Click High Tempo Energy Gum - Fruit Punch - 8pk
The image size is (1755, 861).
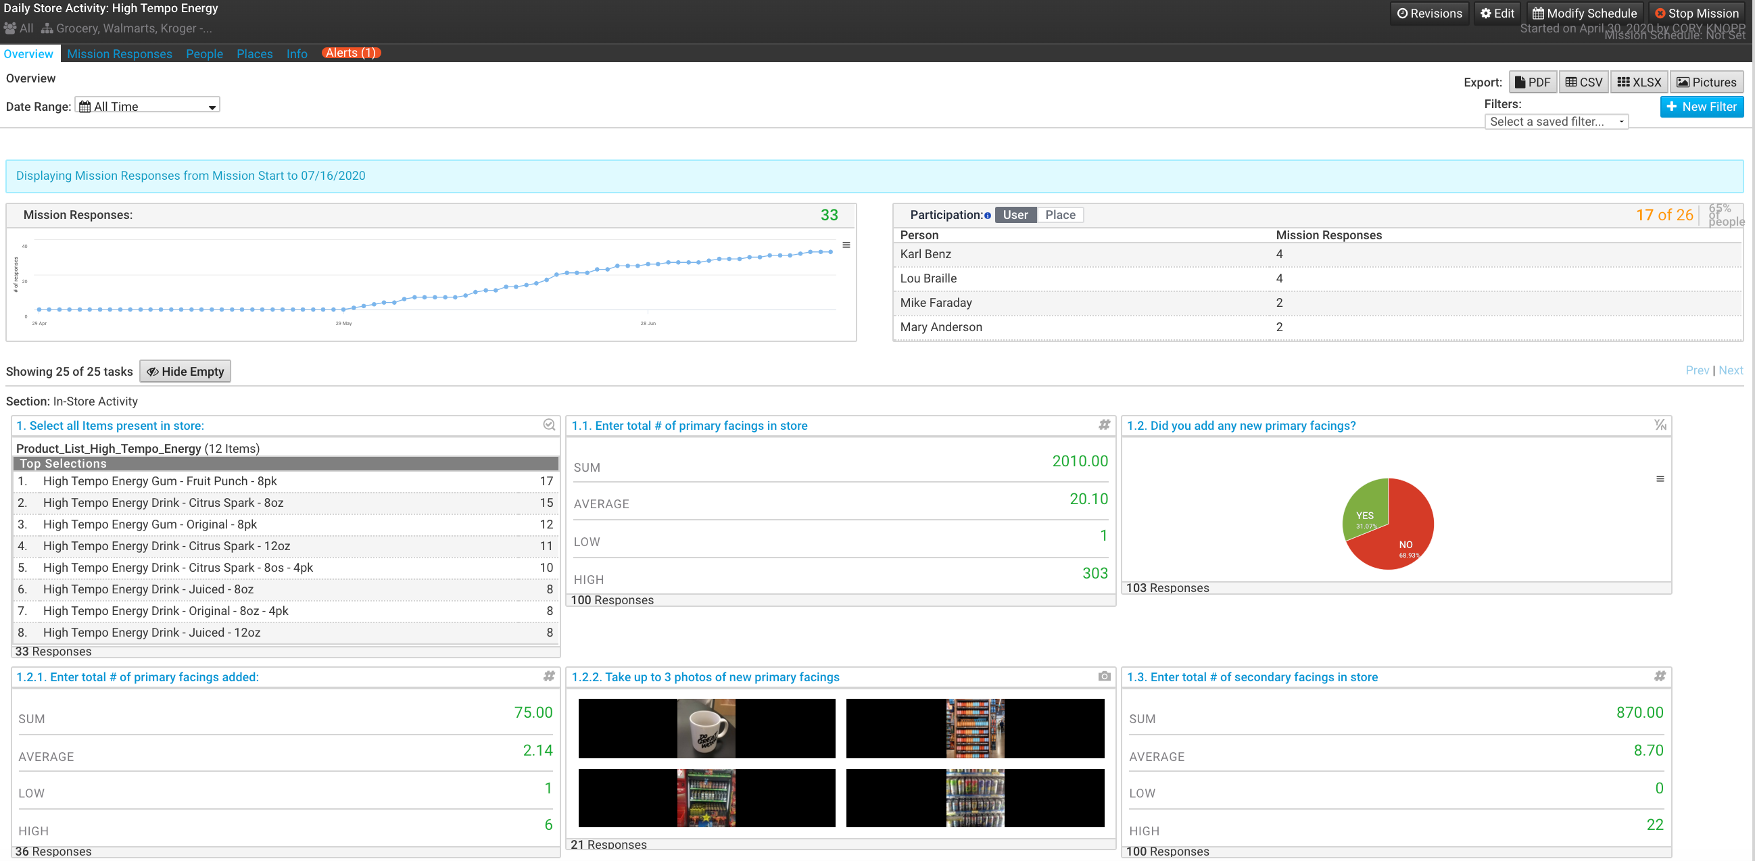pos(160,482)
